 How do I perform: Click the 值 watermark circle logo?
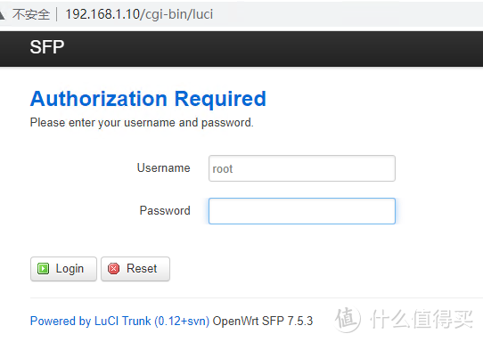tap(348, 319)
